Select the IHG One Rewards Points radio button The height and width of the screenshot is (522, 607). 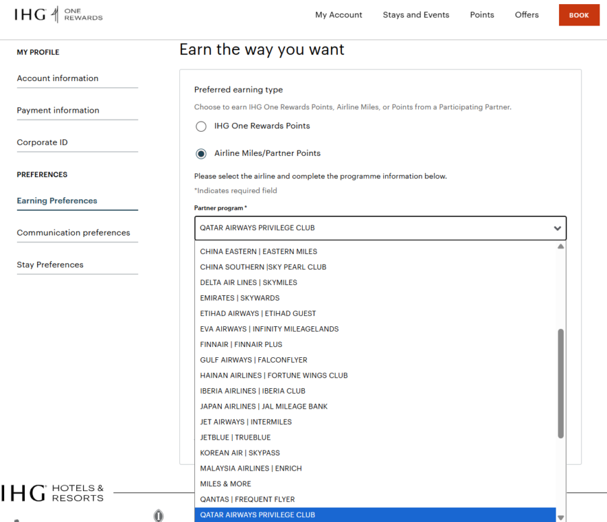point(201,126)
